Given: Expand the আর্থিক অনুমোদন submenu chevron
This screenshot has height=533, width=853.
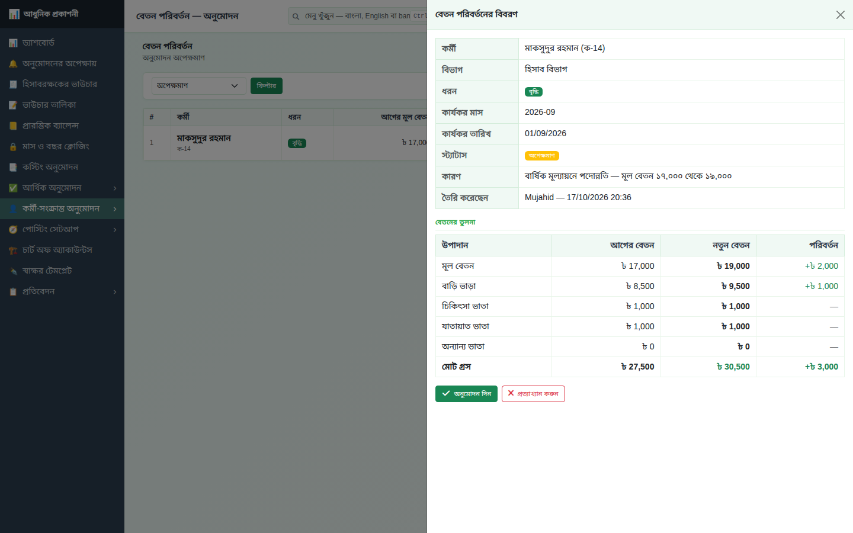Looking at the screenshot, I should tap(115, 188).
